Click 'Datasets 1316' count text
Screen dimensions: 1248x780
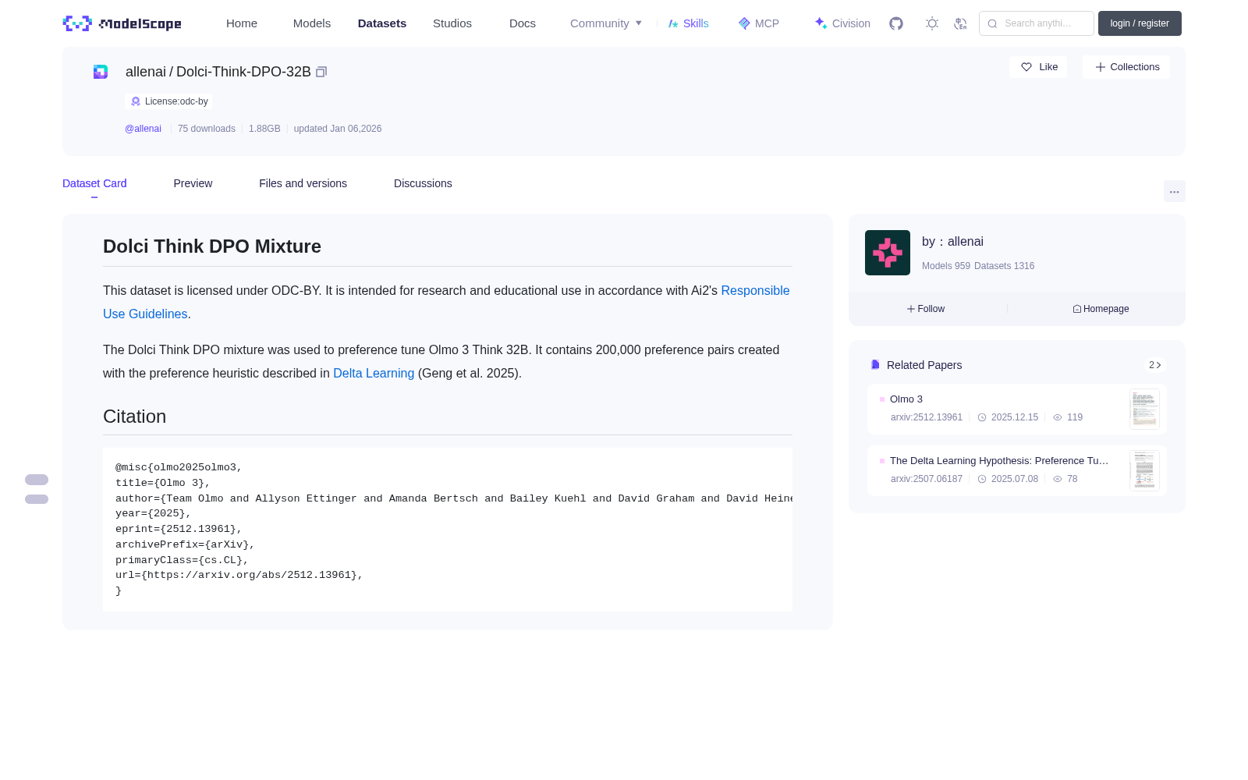[x=1005, y=266]
